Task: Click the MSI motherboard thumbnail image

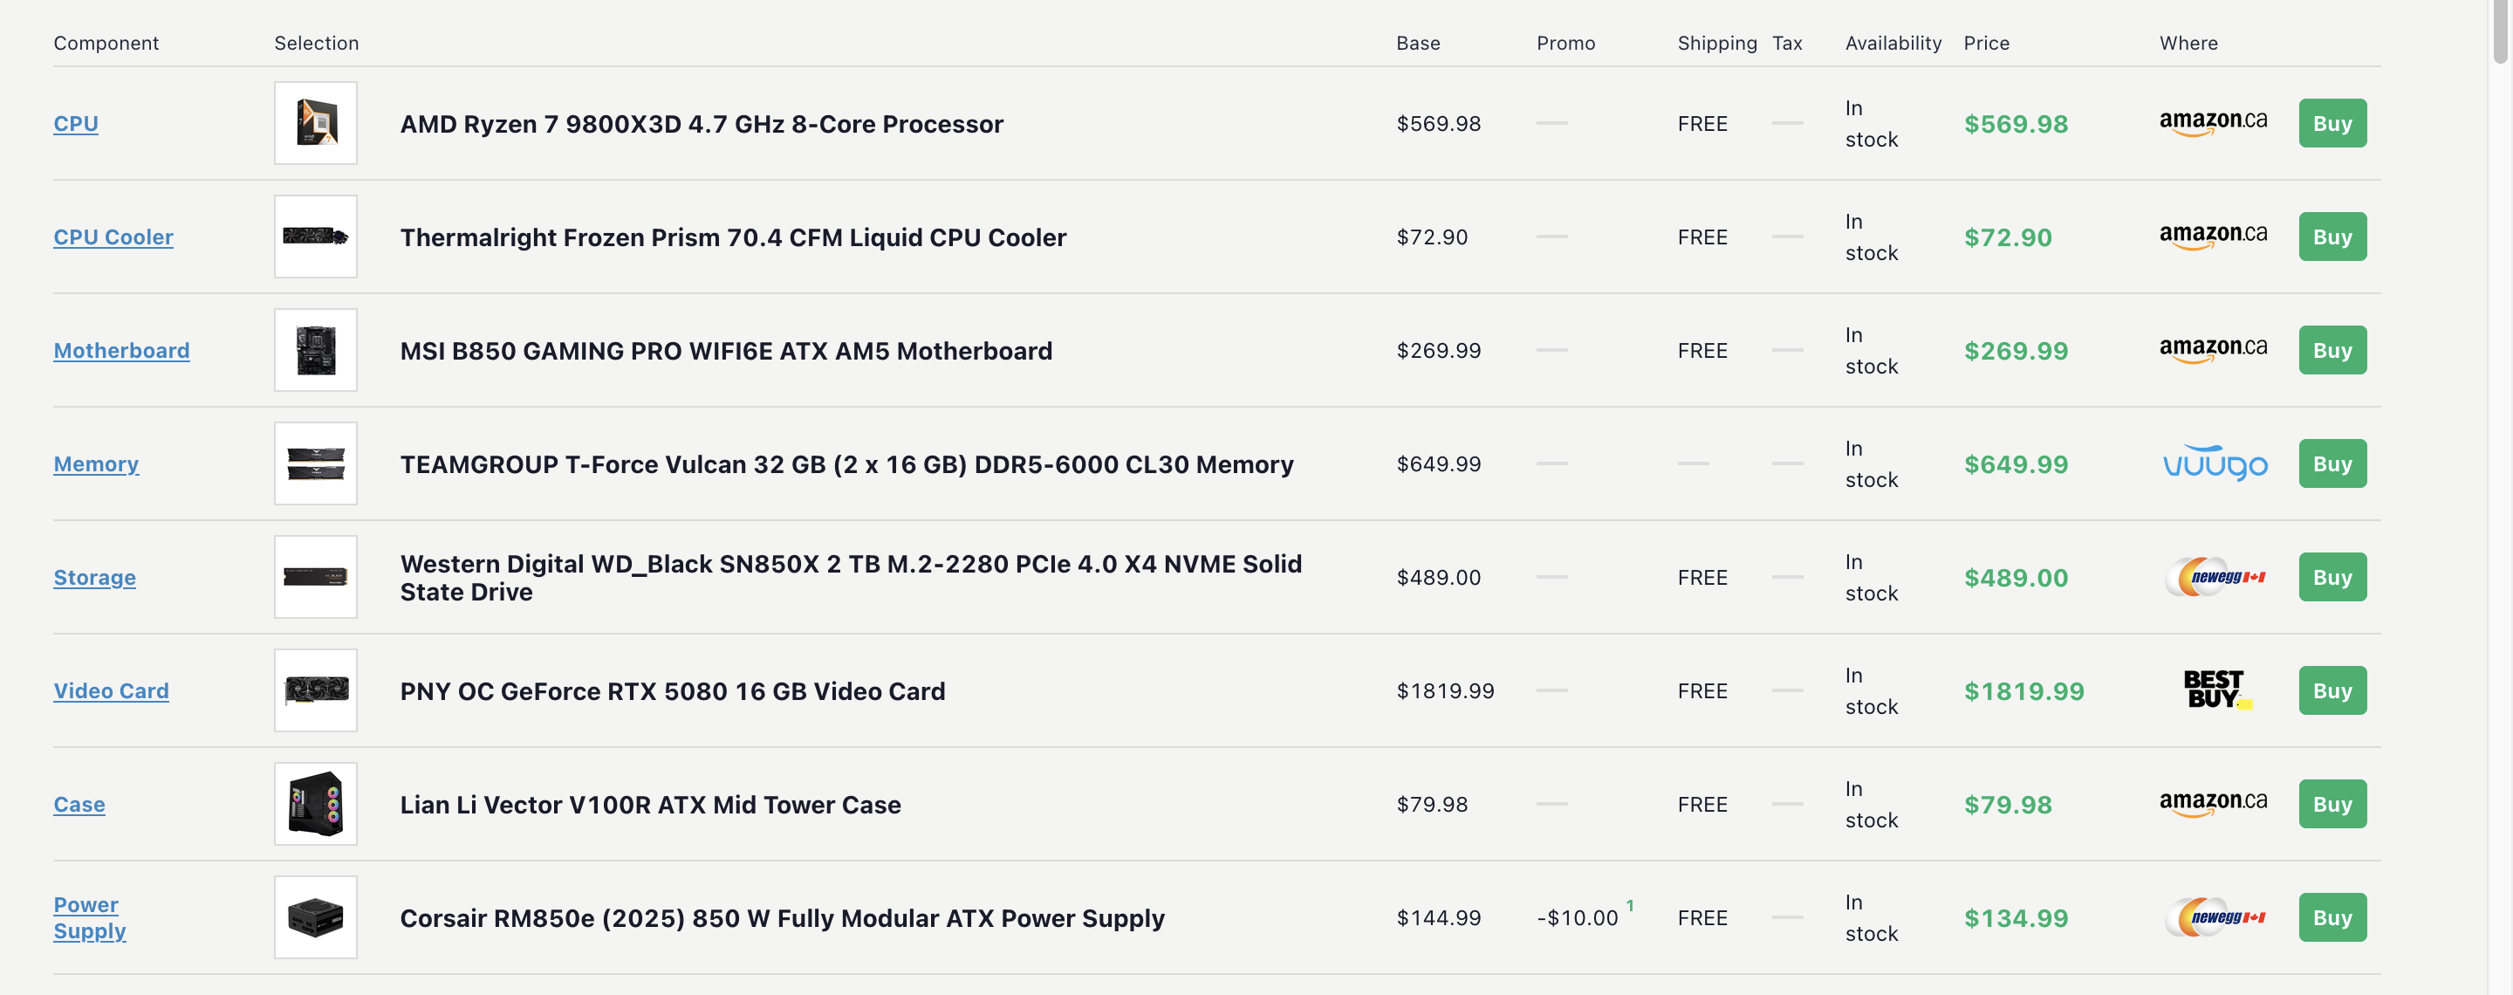Action: [315, 350]
